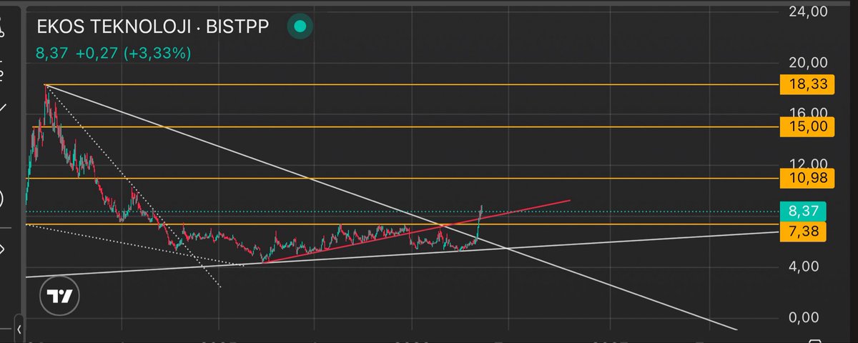
Task: Click the price change text 8,37 +0,27 (+3,33%)
Action: coord(114,53)
